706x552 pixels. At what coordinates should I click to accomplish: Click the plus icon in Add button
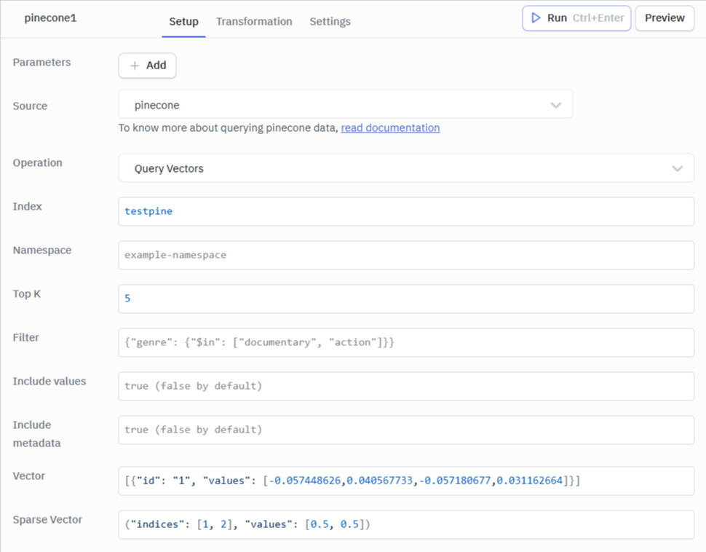[x=135, y=66]
